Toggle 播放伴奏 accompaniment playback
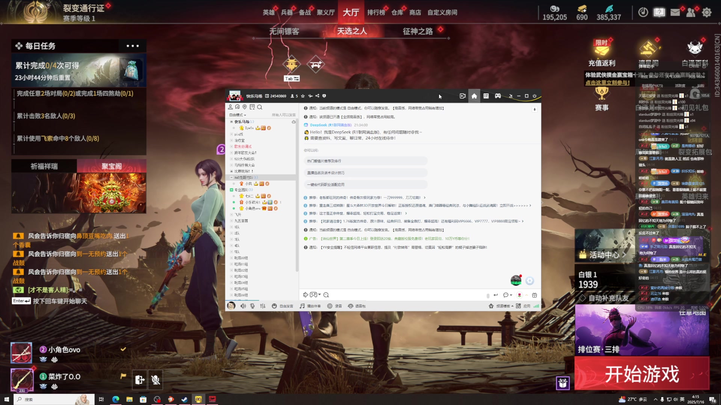This screenshot has width=721, height=405. pos(310,306)
